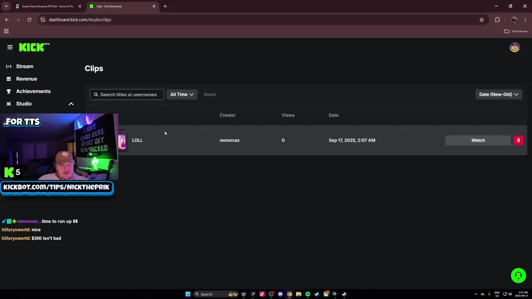Close the Sweet Fiesta browser tab

(x=80, y=6)
